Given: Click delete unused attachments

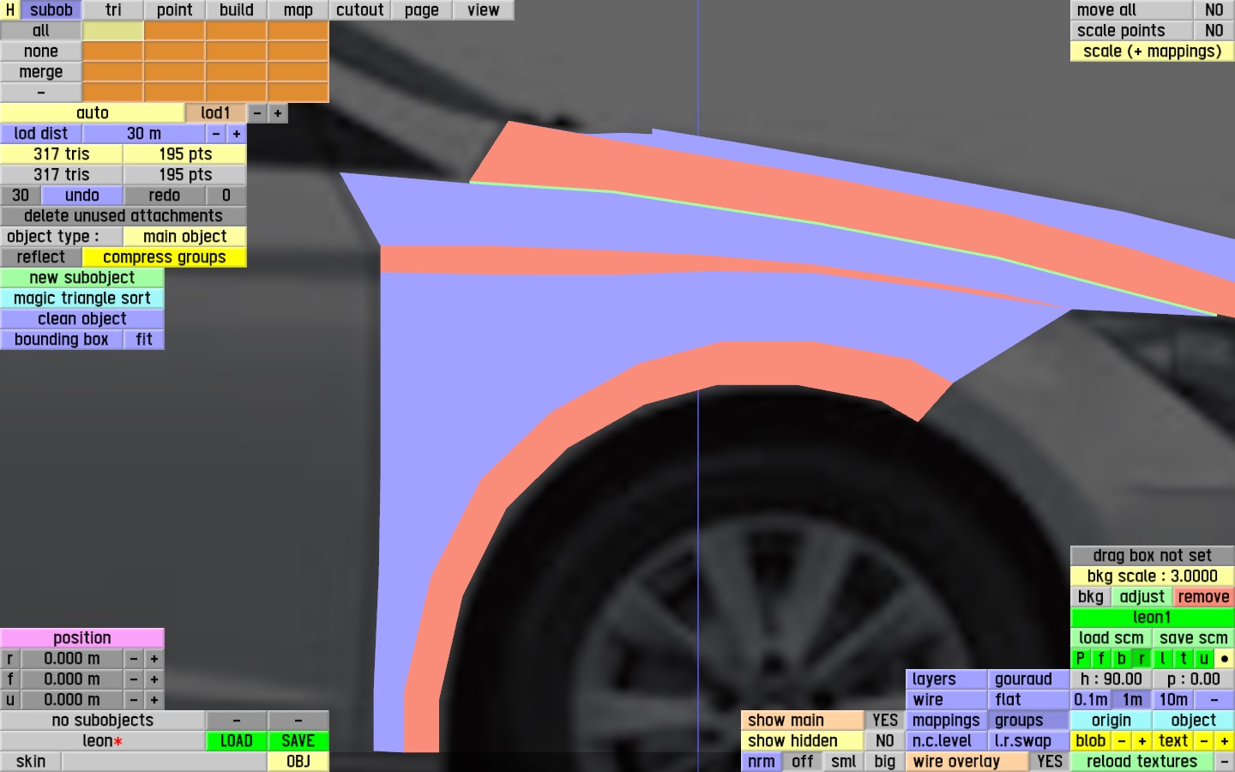Looking at the screenshot, I should (x=123, y=216).
